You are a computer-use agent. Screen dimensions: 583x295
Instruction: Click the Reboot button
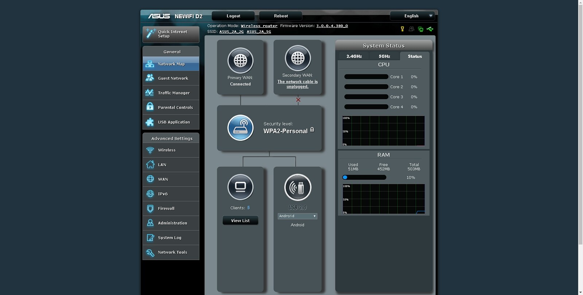tap(281, 16)
